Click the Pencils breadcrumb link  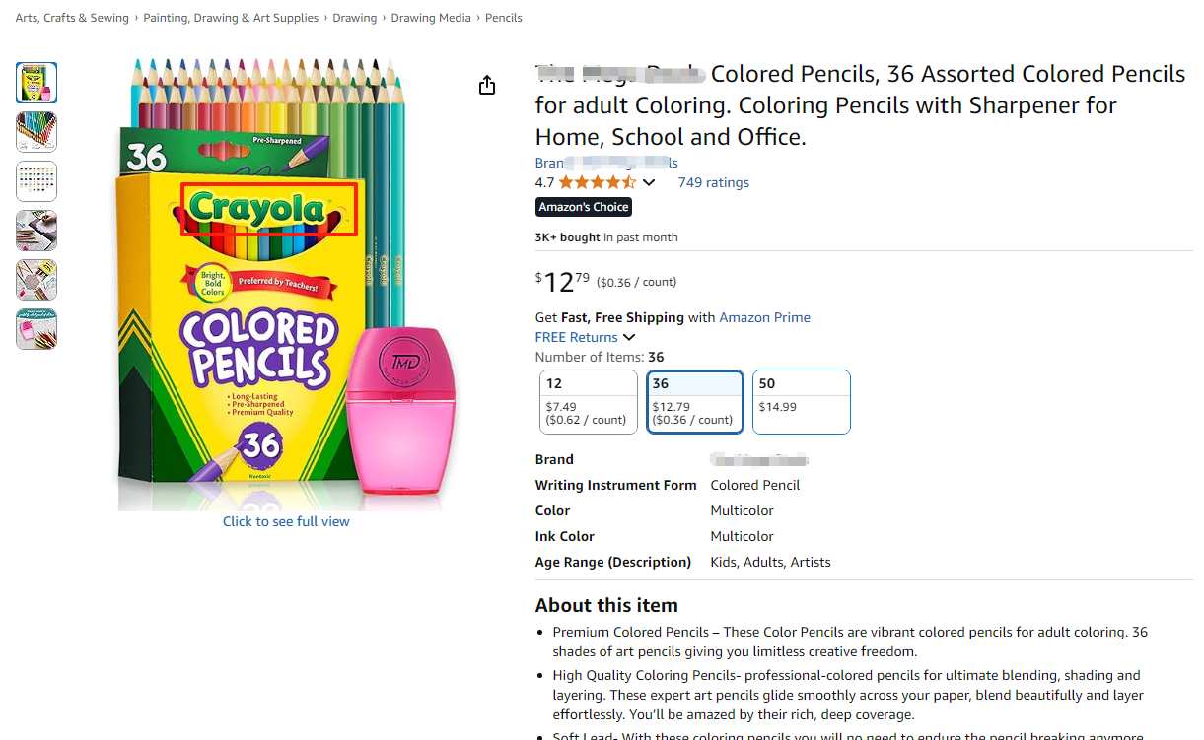[x=504, y=18]
